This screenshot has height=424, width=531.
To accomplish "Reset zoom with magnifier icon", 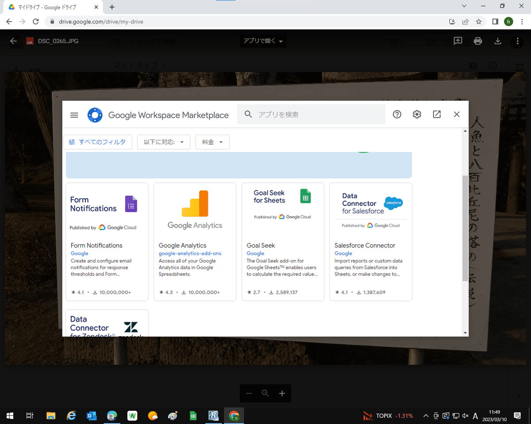I will click(x=265, y=393).
